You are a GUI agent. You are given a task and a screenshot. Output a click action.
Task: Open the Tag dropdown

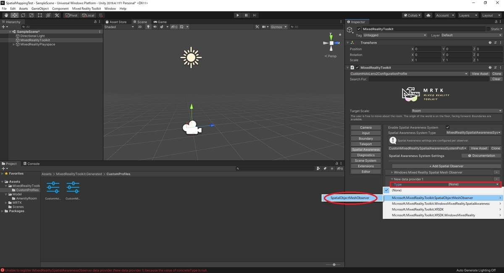click(x=395, y=35)
